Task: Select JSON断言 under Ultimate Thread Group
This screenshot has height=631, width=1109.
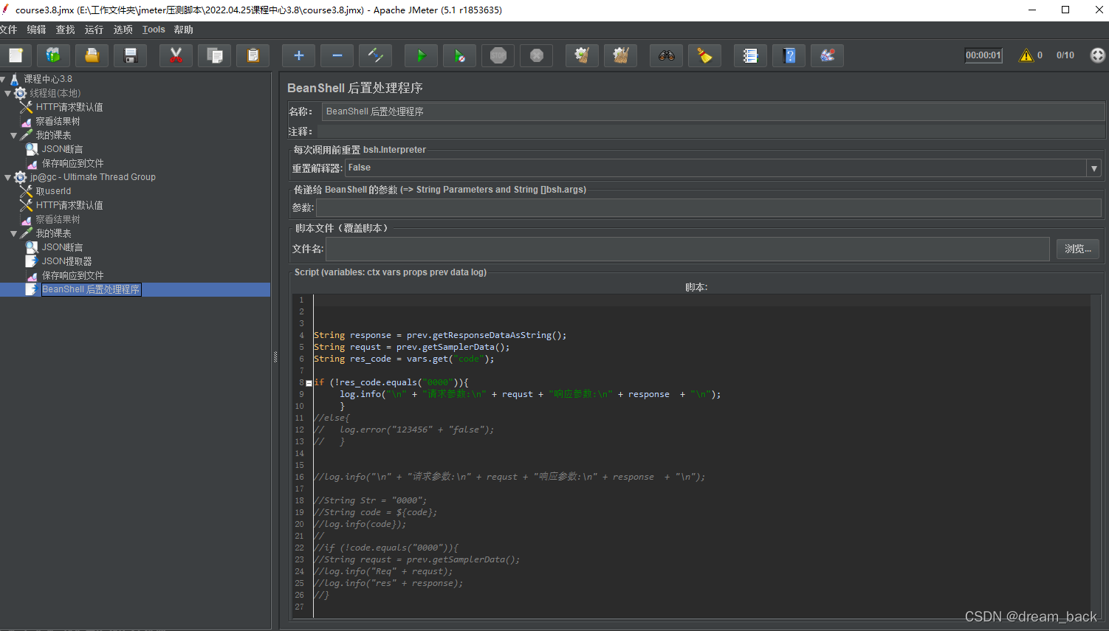Action: point(62,247)
